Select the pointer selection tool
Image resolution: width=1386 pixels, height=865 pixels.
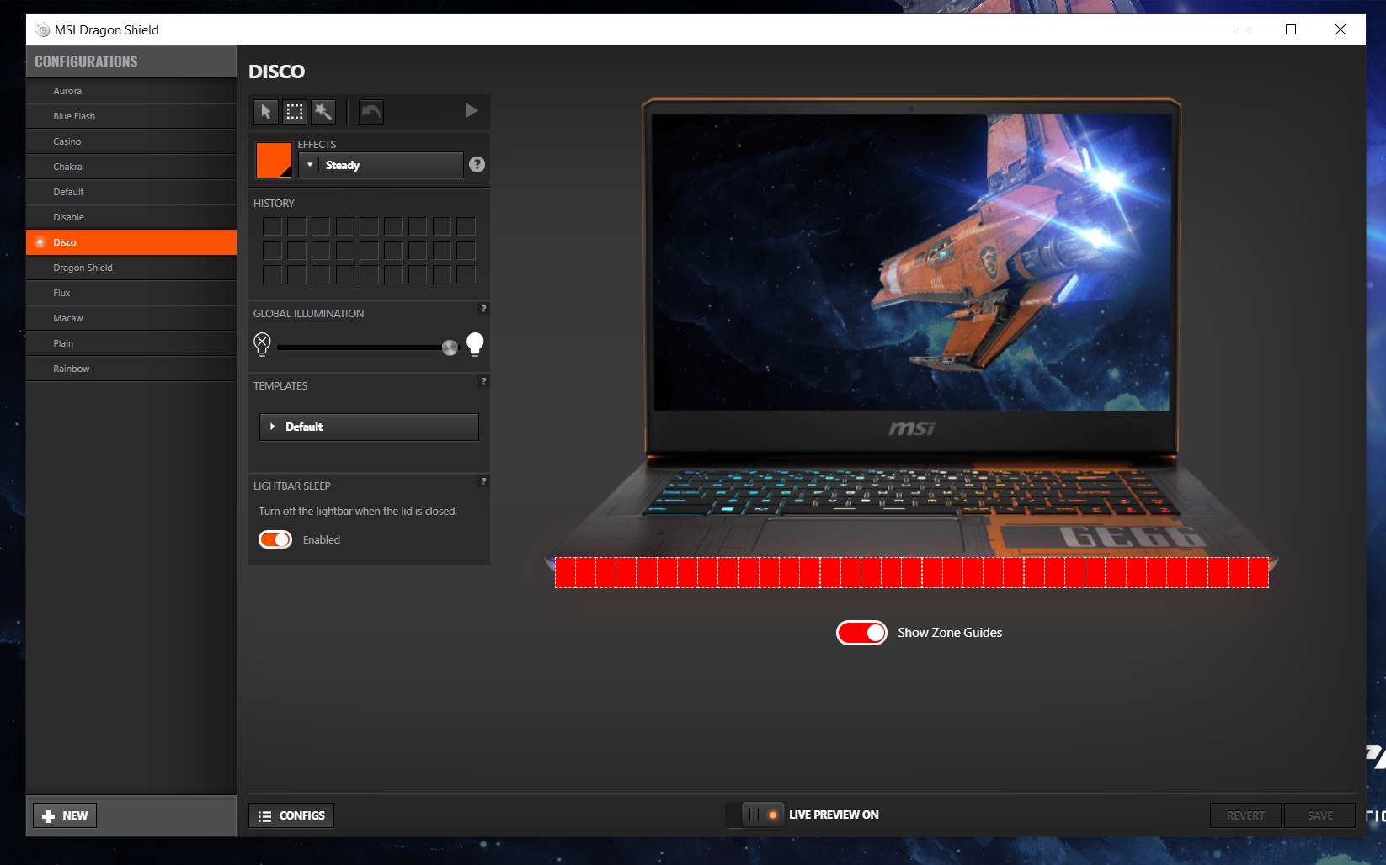pyautogui.click(x=266, y=111)
